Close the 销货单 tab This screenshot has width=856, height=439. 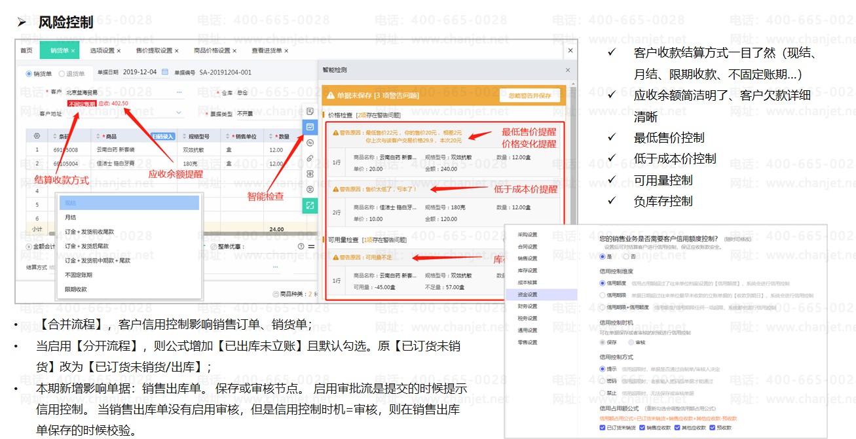[x=73, y=50]
